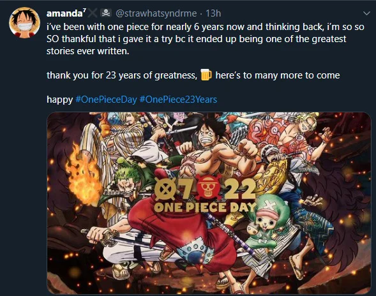The height and width of the screenshot is (296, 376).
Task: Visit the @strawhatsyndrme handle
Action: [x=156, y=13]
